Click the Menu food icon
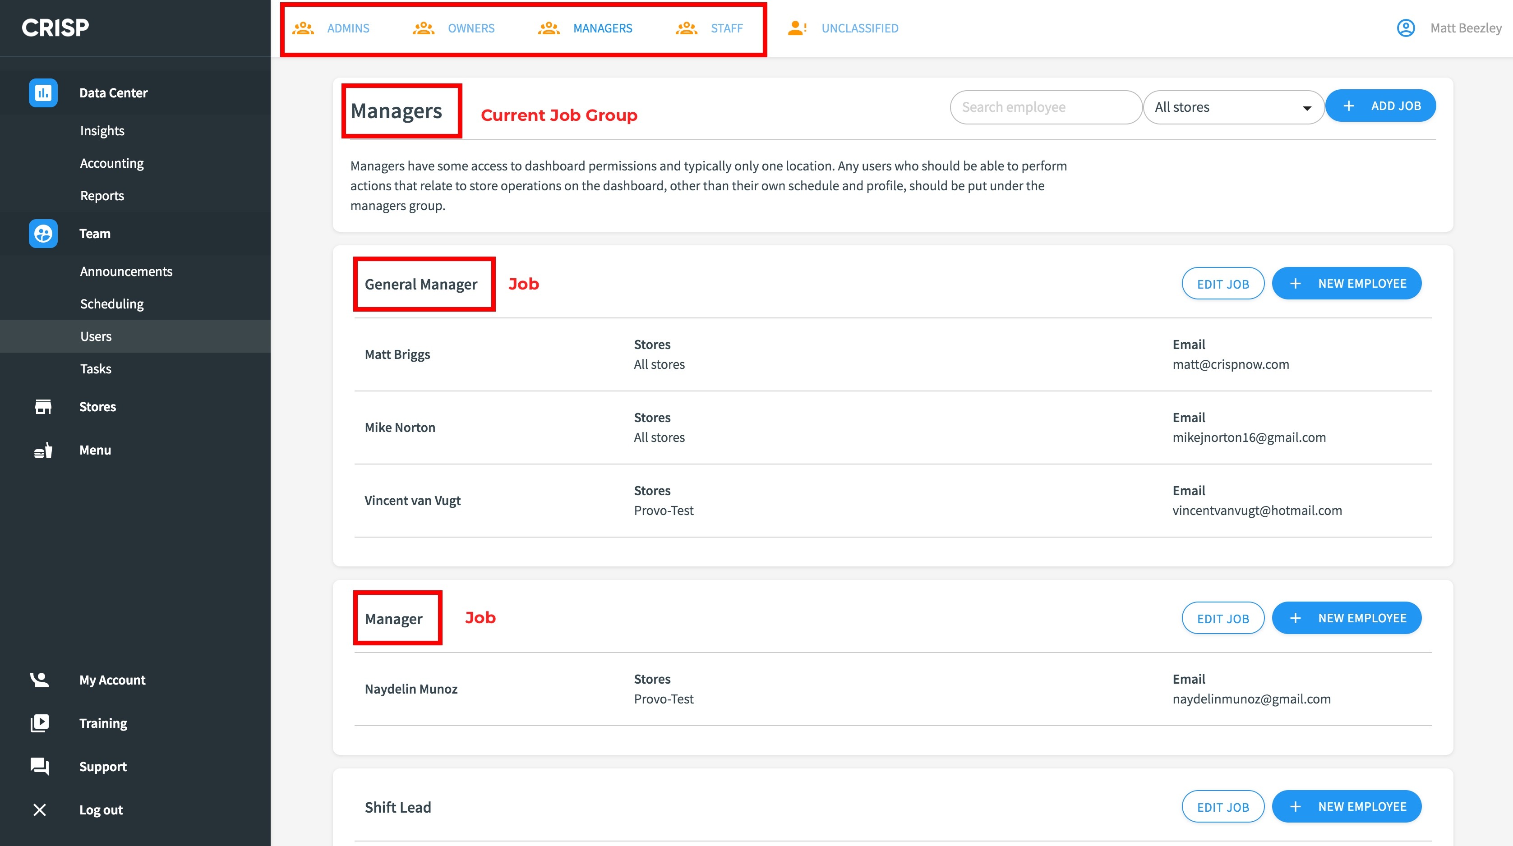The image size is (1513, 846). point(43,451)
